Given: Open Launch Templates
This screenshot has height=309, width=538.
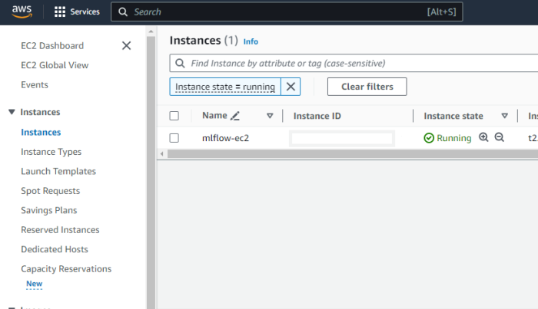Looking at the screenshot, I should 58,172.
